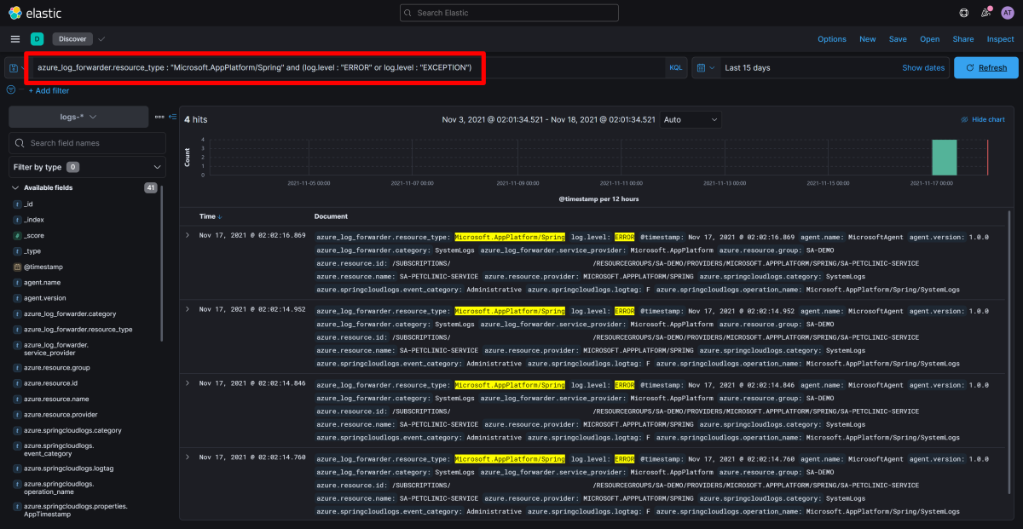Collapse the field sidebar toggle icon
The width and height of the screenshot is (1023, 529).
tap(172, 117)
